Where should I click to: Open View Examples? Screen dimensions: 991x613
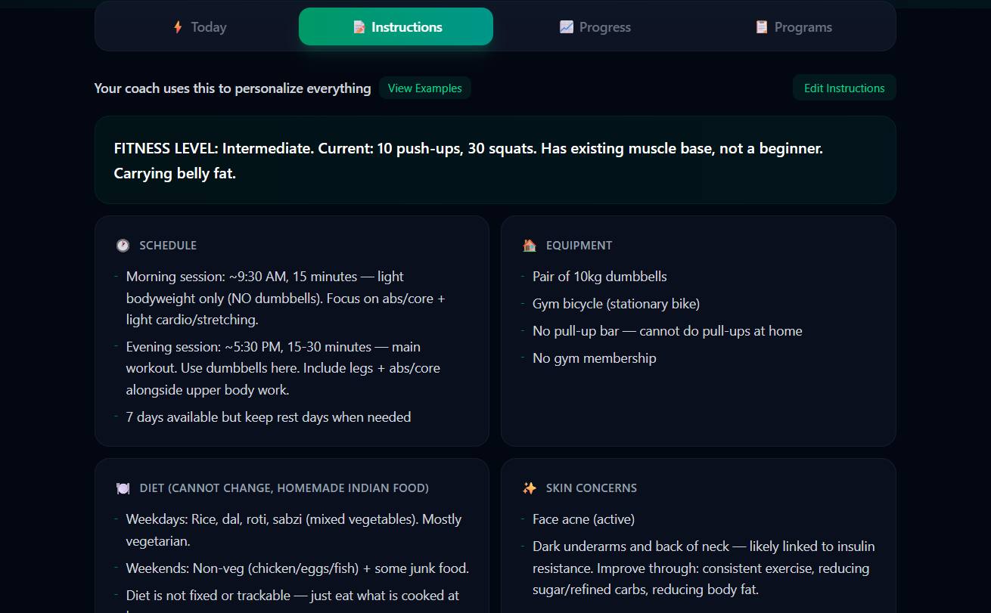pyautogui.click(x=424, y=88)
